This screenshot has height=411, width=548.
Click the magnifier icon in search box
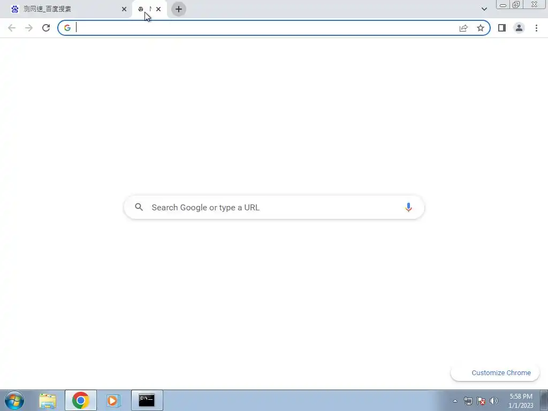click(x=139, y=207)
